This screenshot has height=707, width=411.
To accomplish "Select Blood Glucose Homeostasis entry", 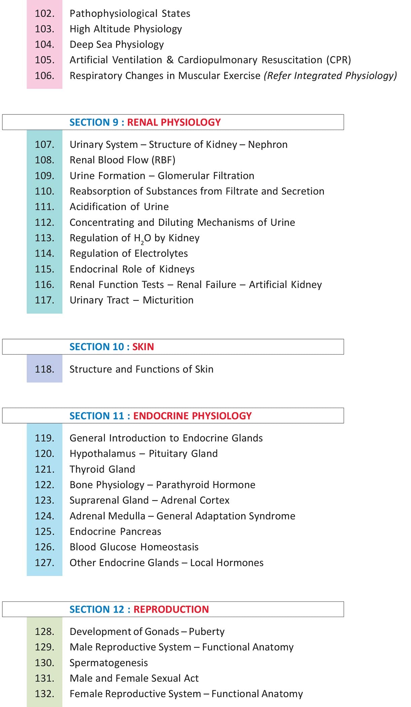I will (134, 547).
